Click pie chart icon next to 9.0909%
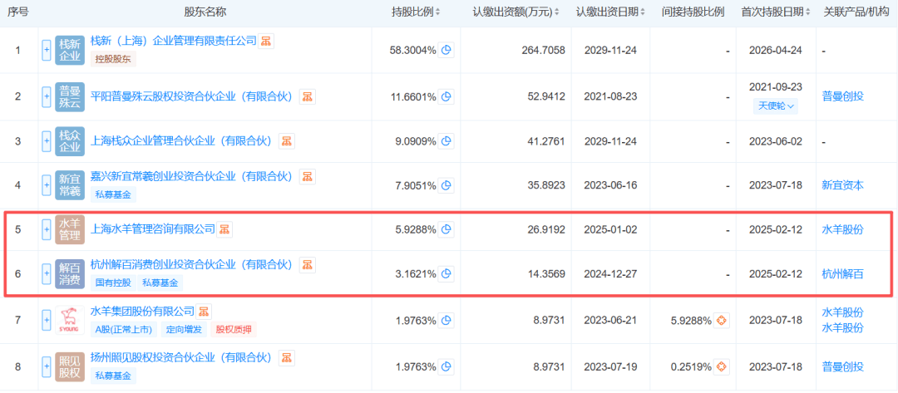 (447, 141)
